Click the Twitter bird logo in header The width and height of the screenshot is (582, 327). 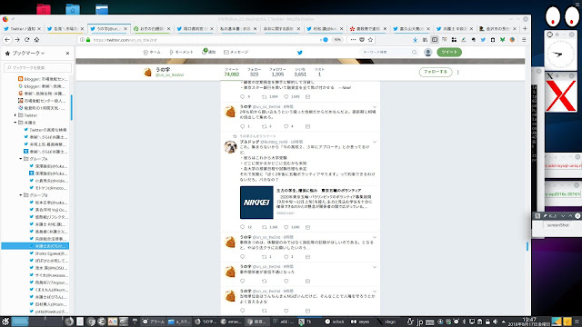300,53
